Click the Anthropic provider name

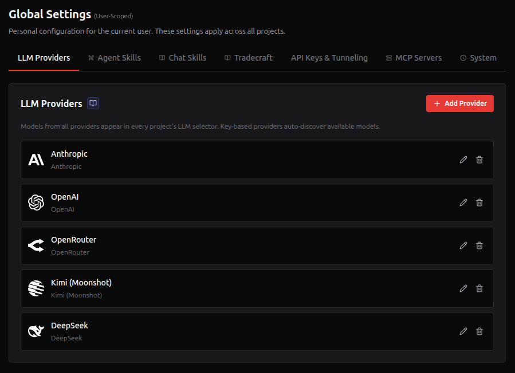[69, 154]
